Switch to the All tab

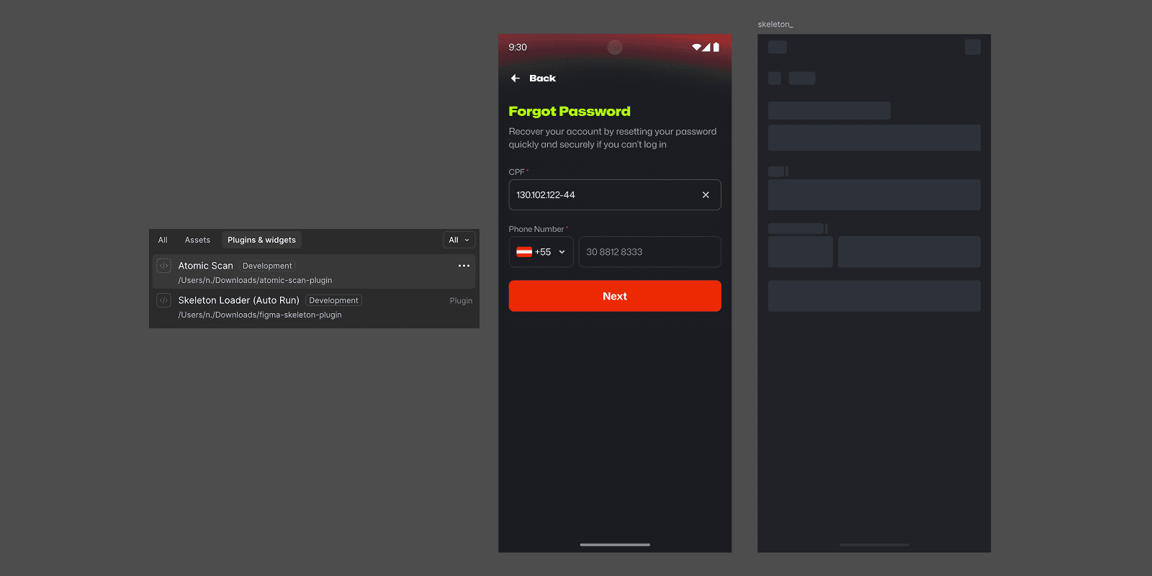[x=163, y=240]
